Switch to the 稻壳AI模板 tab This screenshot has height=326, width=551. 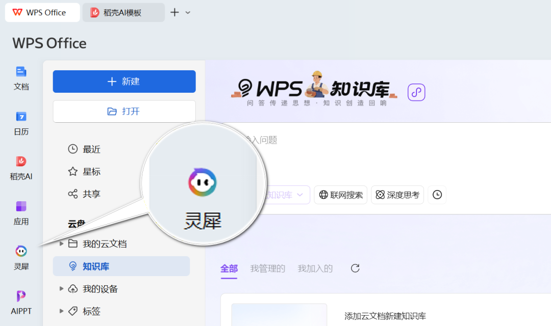[x=123, y=13]
